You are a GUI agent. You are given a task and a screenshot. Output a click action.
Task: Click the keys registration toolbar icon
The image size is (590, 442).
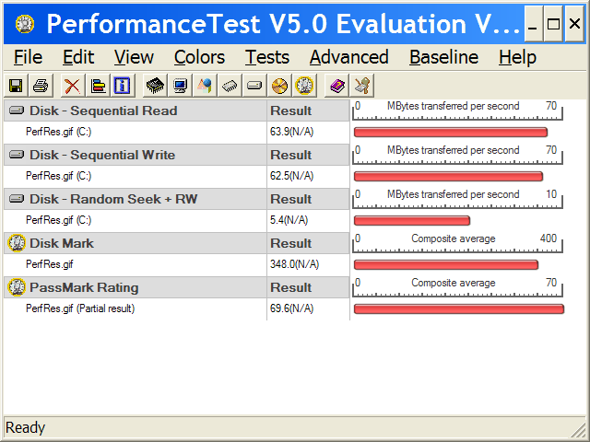(361, 86)
